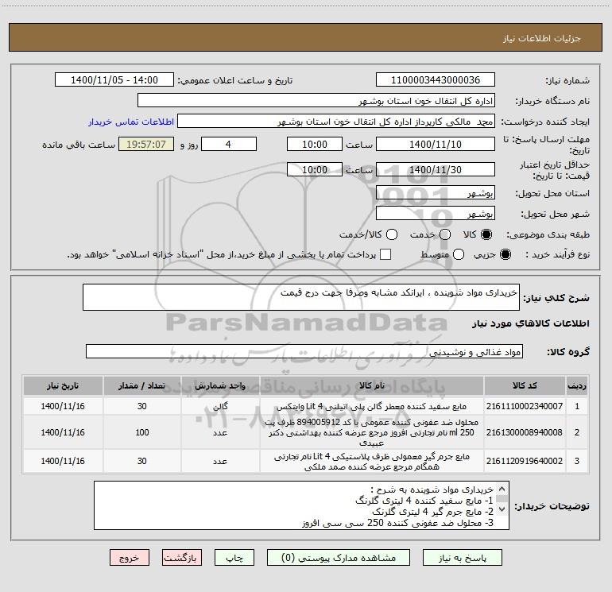Screen dimensions: 612x592
Task: Click item code 2161120919640002
Action: point(525,461)
